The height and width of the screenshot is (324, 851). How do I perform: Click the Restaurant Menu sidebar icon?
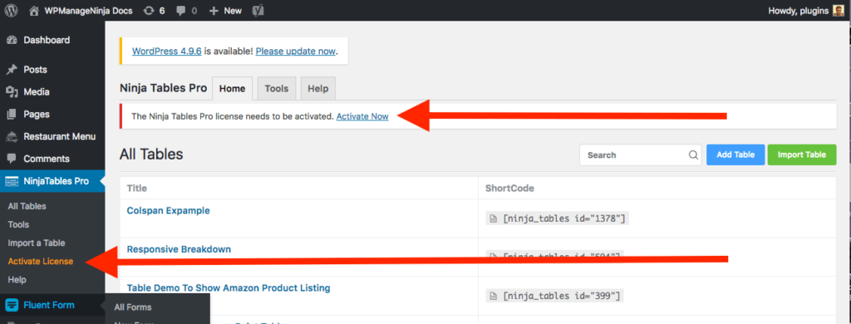(12, 137)
